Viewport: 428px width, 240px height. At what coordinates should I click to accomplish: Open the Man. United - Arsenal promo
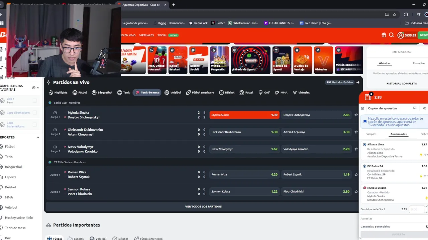(x=157, y=60)
